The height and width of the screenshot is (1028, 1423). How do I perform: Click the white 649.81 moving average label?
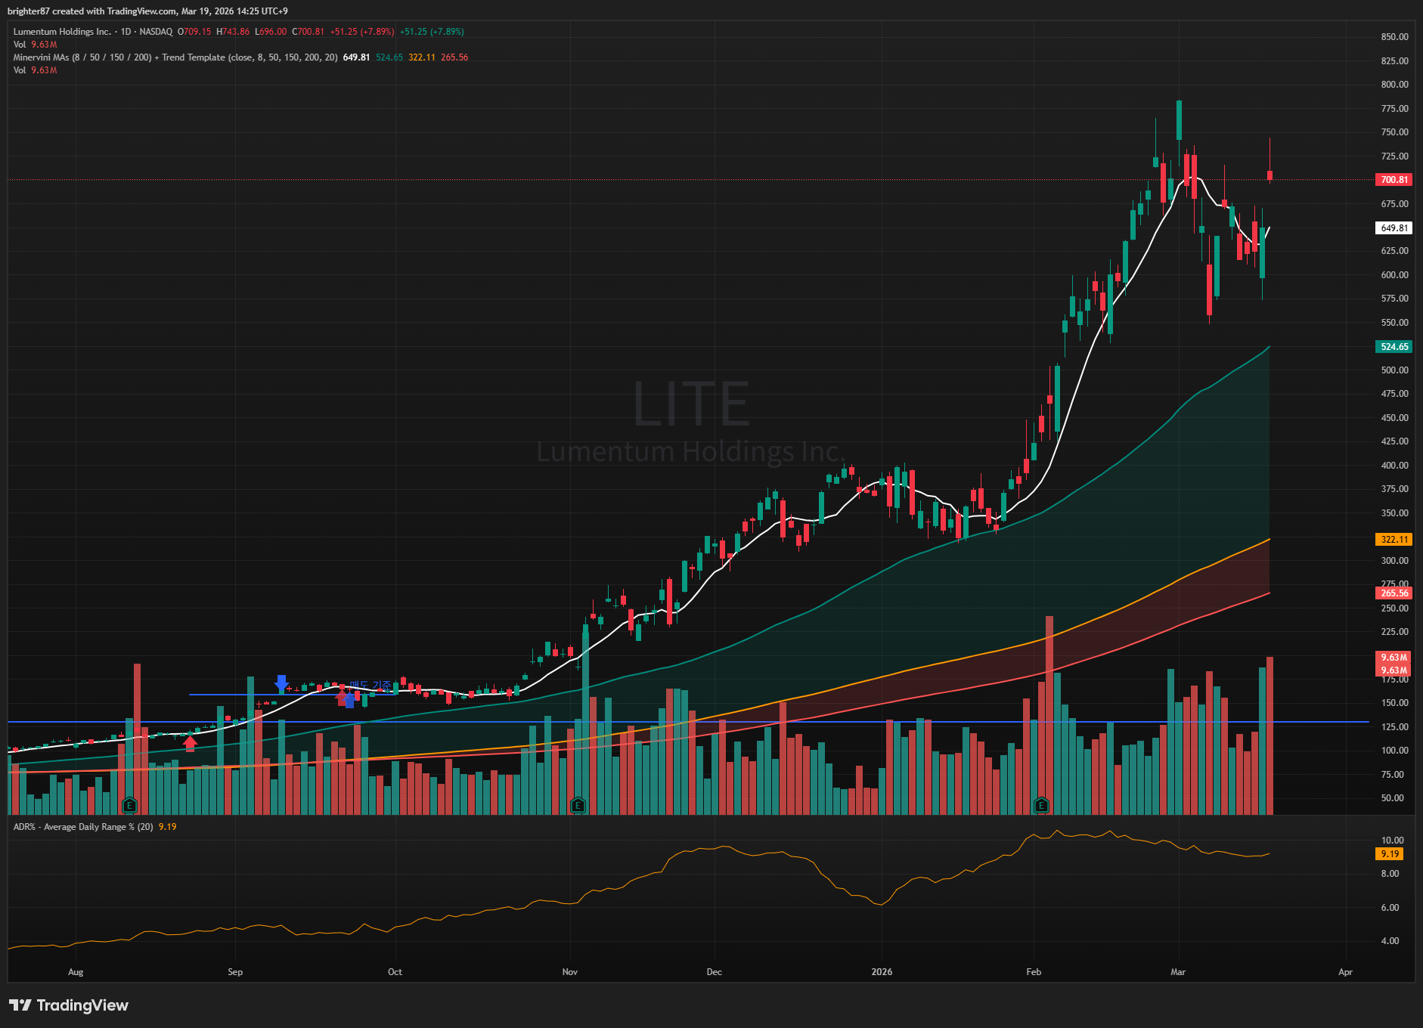point(1394,228)
